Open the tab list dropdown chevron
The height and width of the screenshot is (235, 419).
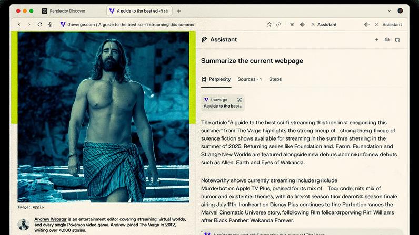[390, 10]
